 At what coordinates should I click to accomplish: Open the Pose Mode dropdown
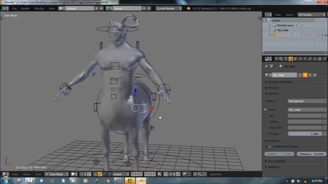(56, 174)
